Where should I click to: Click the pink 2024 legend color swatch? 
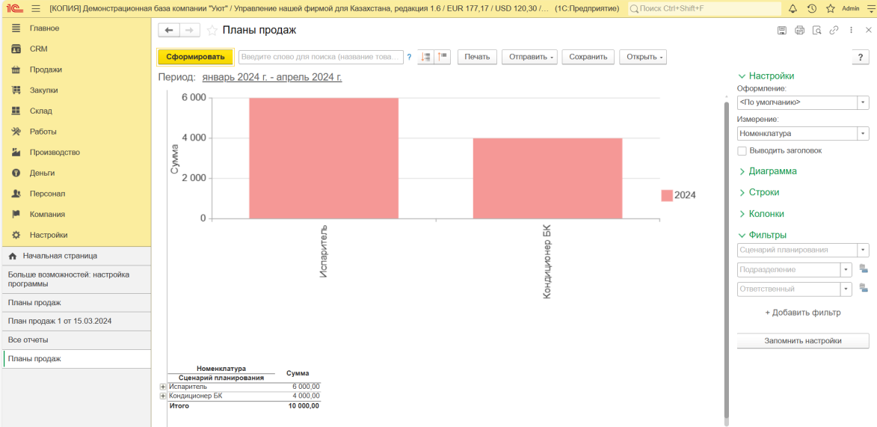point(666,195)
